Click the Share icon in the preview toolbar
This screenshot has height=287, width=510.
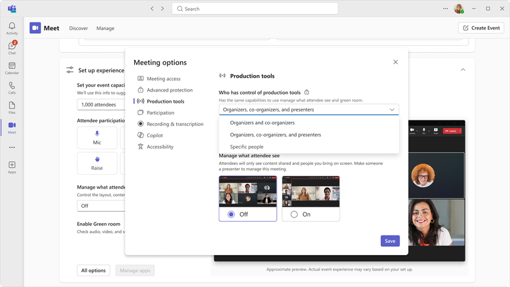436,131
